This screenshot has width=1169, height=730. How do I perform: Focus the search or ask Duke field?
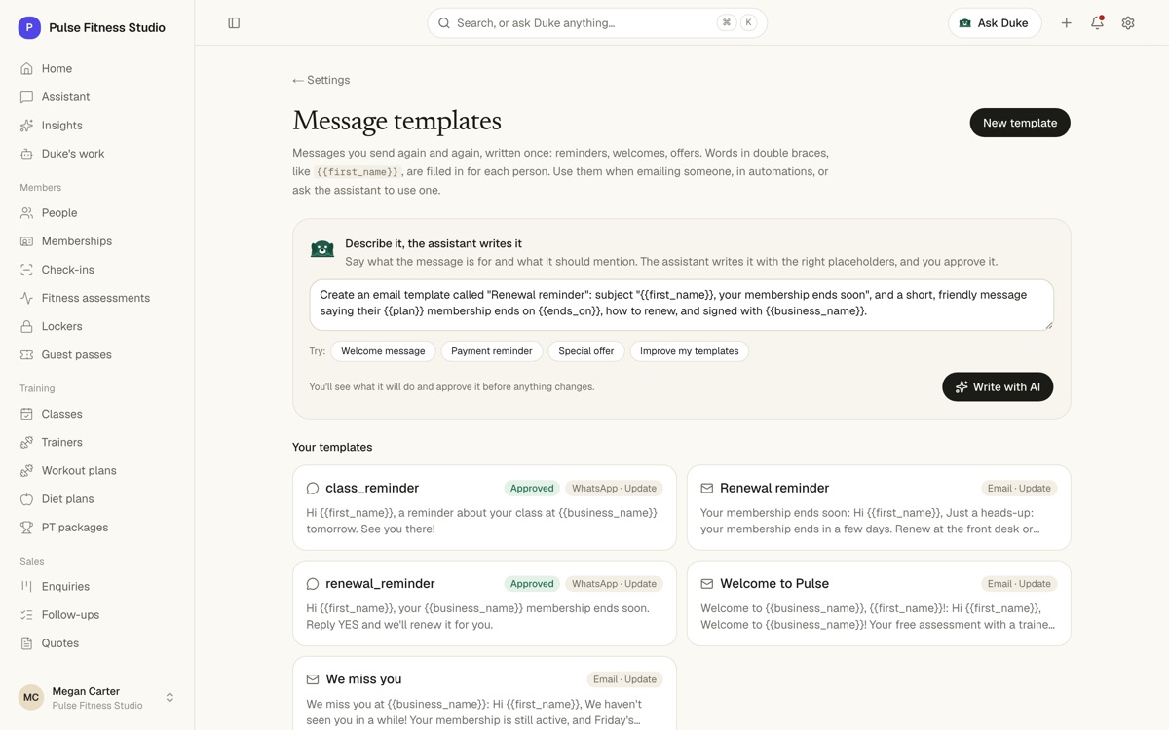click(x=597, y=23)
